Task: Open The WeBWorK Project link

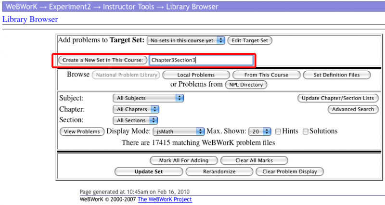Action: [x=165, y=199]
